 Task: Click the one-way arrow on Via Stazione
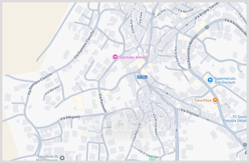(x=208, y=120)
